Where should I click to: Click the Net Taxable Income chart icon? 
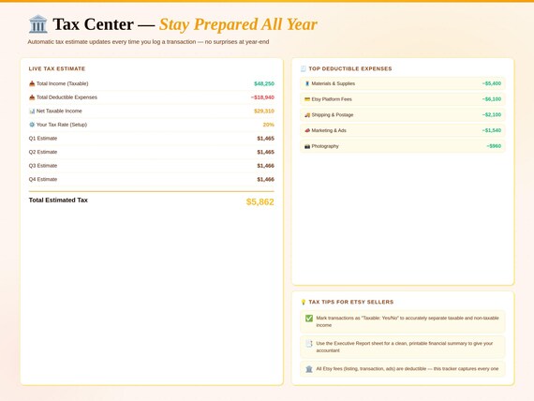[32, 111]
